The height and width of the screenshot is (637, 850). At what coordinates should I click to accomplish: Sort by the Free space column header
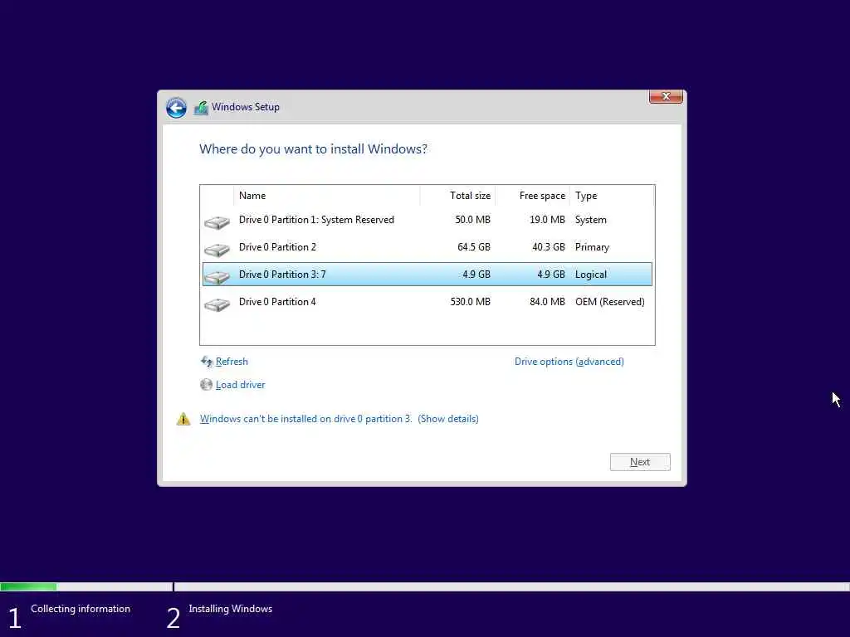532,196
